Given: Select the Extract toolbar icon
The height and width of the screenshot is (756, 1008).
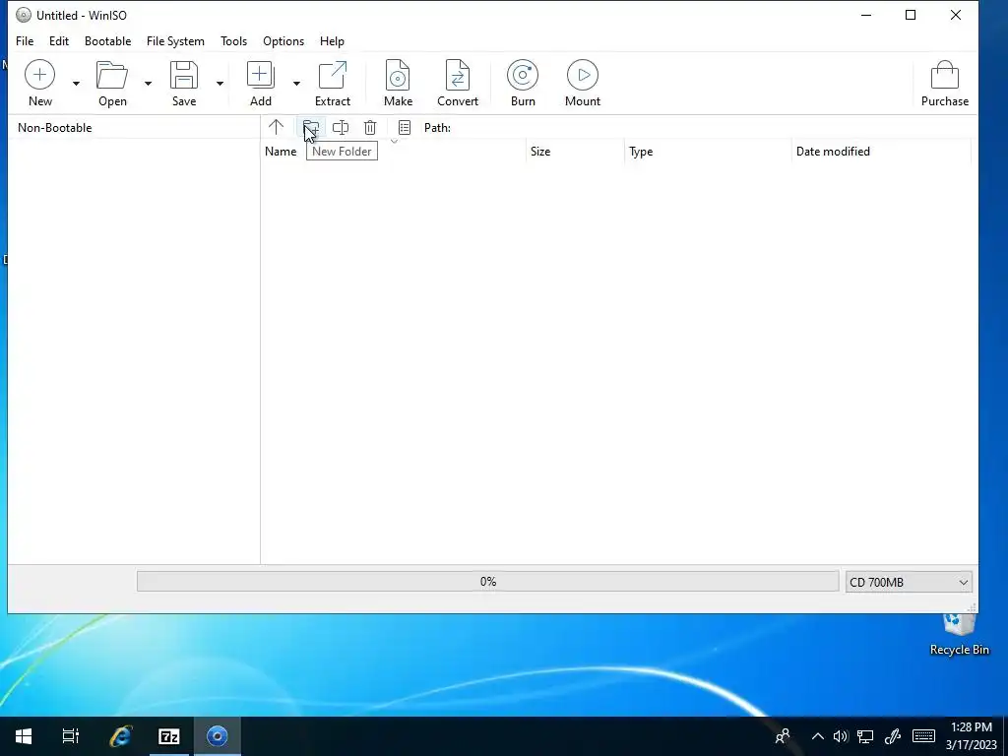Looking at the screenshot, I should tap(333, 75).
